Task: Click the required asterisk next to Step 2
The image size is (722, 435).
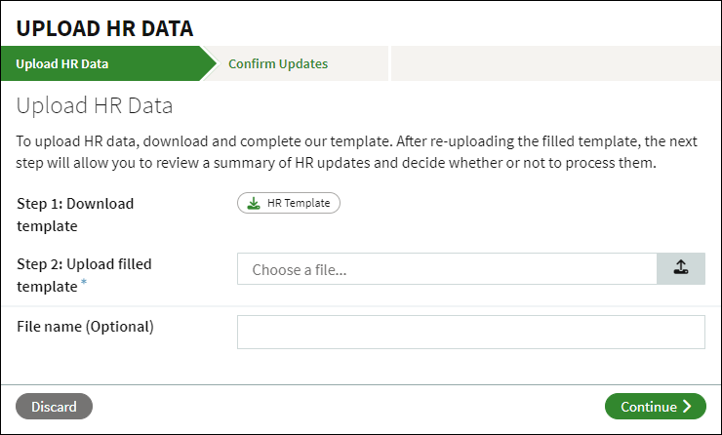Action: tap(84, 284)
